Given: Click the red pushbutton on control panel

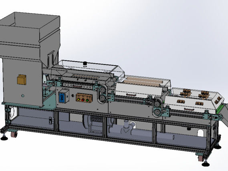Looking at the screenshot, I should pos(83,100).
